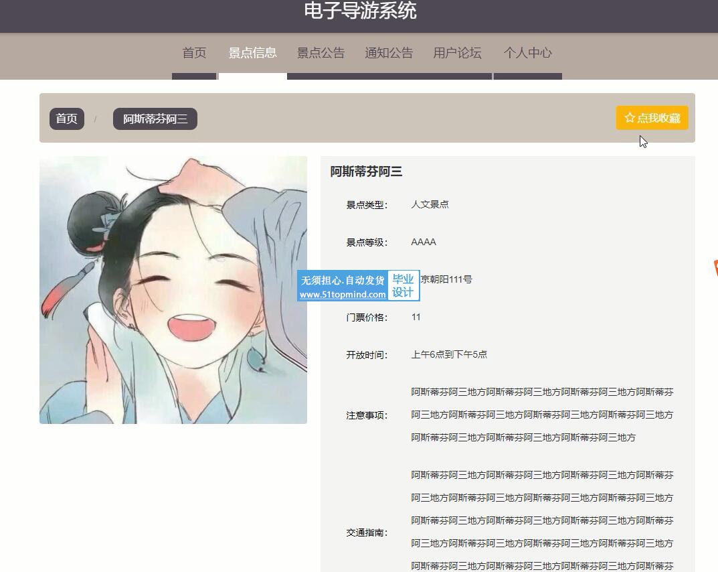Switch to the 通知公告 tab
Image resolution: width=718 pixels, height=572 pixels.
click(389, 53)
